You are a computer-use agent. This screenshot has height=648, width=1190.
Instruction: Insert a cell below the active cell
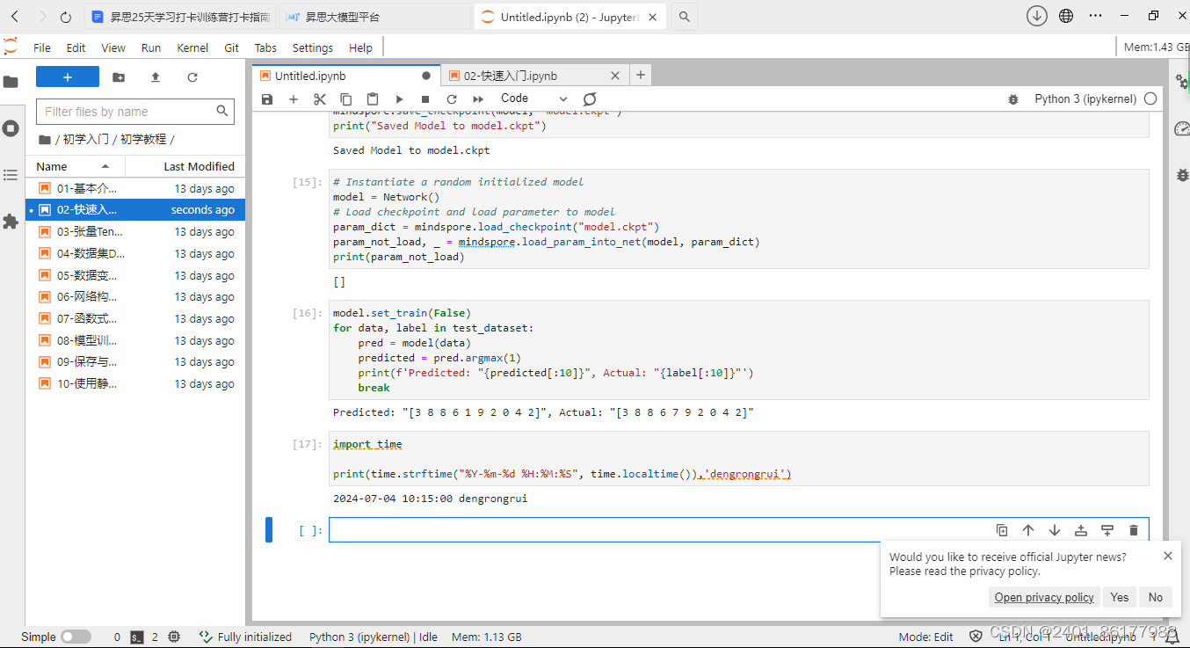click(1107, 530)
